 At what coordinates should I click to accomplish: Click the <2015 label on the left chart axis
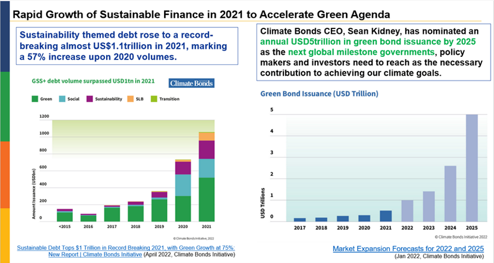point(64,226)
